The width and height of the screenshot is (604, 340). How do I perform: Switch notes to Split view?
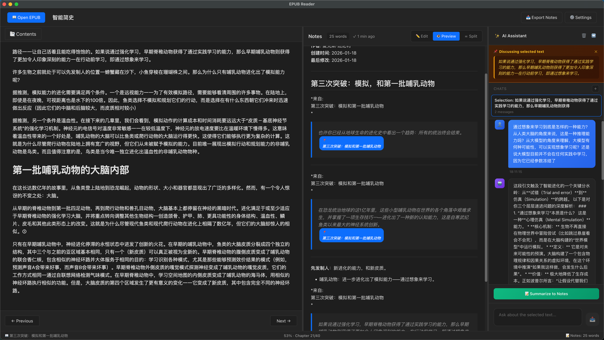point(471,36)
